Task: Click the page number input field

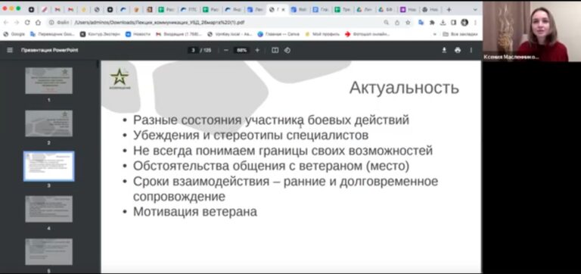Action: click(193, 50)
